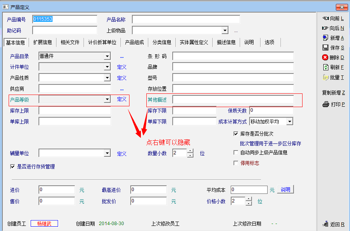Save the product with 保存 icon
This screenshot has width=350, height=231.
[x=325, y=48]
